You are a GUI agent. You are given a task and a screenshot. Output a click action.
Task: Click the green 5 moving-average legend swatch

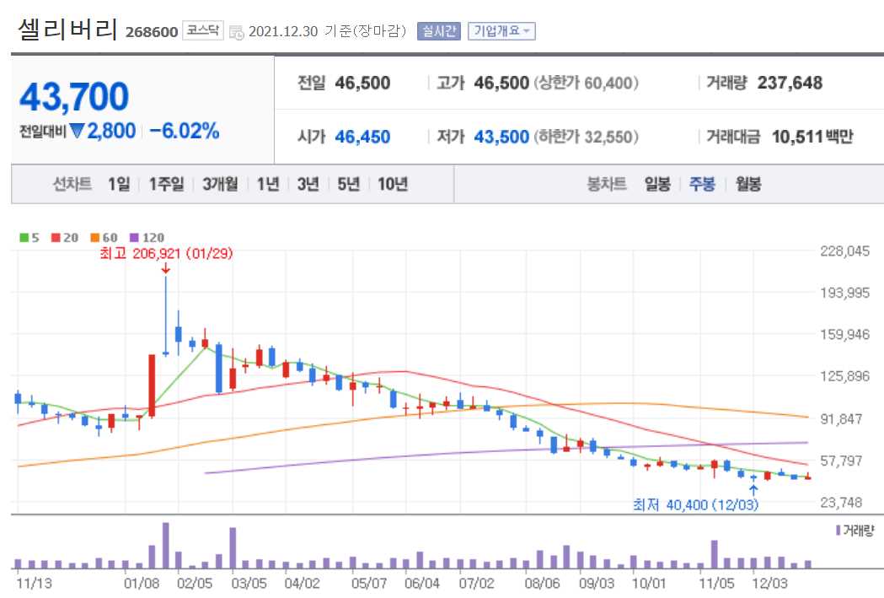[x=24, y=238]
